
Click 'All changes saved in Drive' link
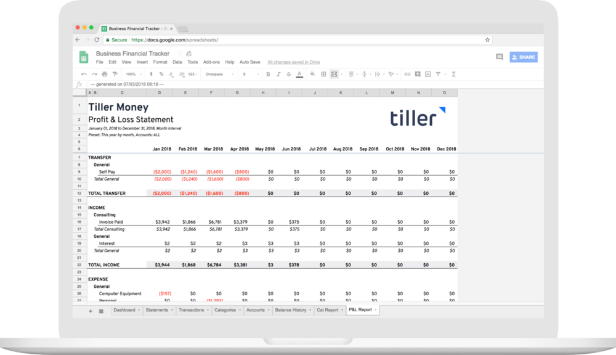pyautogui.click(x=293, y=62)
